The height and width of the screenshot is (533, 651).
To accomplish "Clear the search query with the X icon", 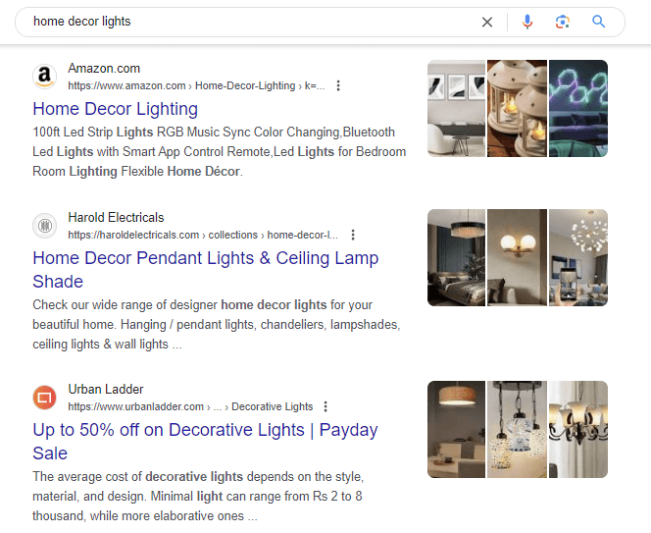I will tap(487, 22).
